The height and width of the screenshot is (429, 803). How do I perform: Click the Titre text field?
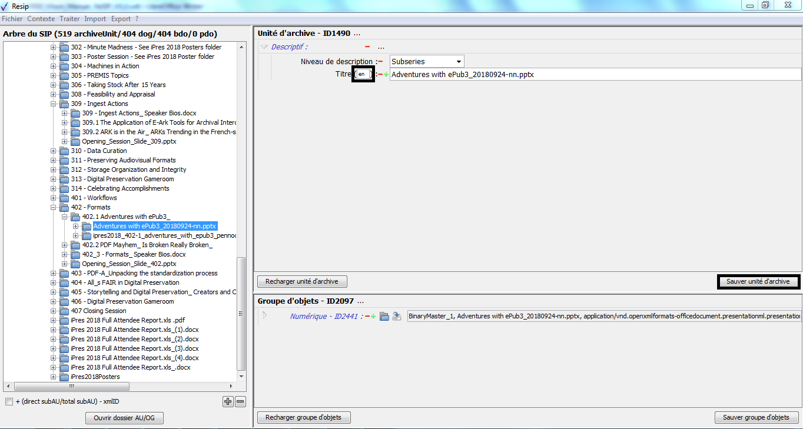pos(595,75)
